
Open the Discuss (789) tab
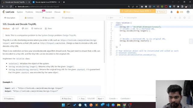point(48,18)
